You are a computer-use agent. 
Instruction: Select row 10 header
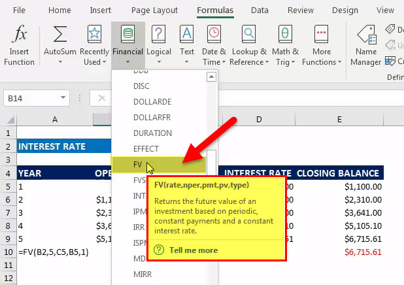tap(8, 252)
